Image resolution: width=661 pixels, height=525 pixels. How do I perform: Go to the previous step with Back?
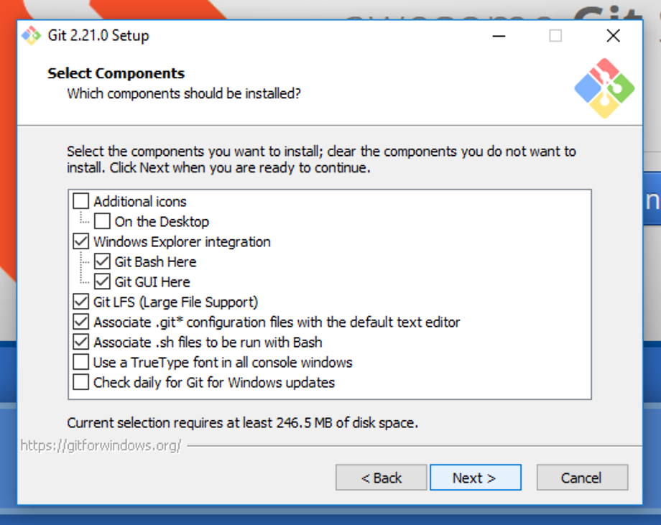(382, 478)
